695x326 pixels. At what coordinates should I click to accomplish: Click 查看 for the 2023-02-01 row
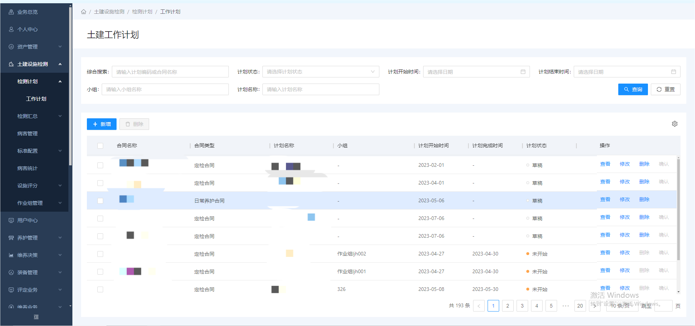605,164
